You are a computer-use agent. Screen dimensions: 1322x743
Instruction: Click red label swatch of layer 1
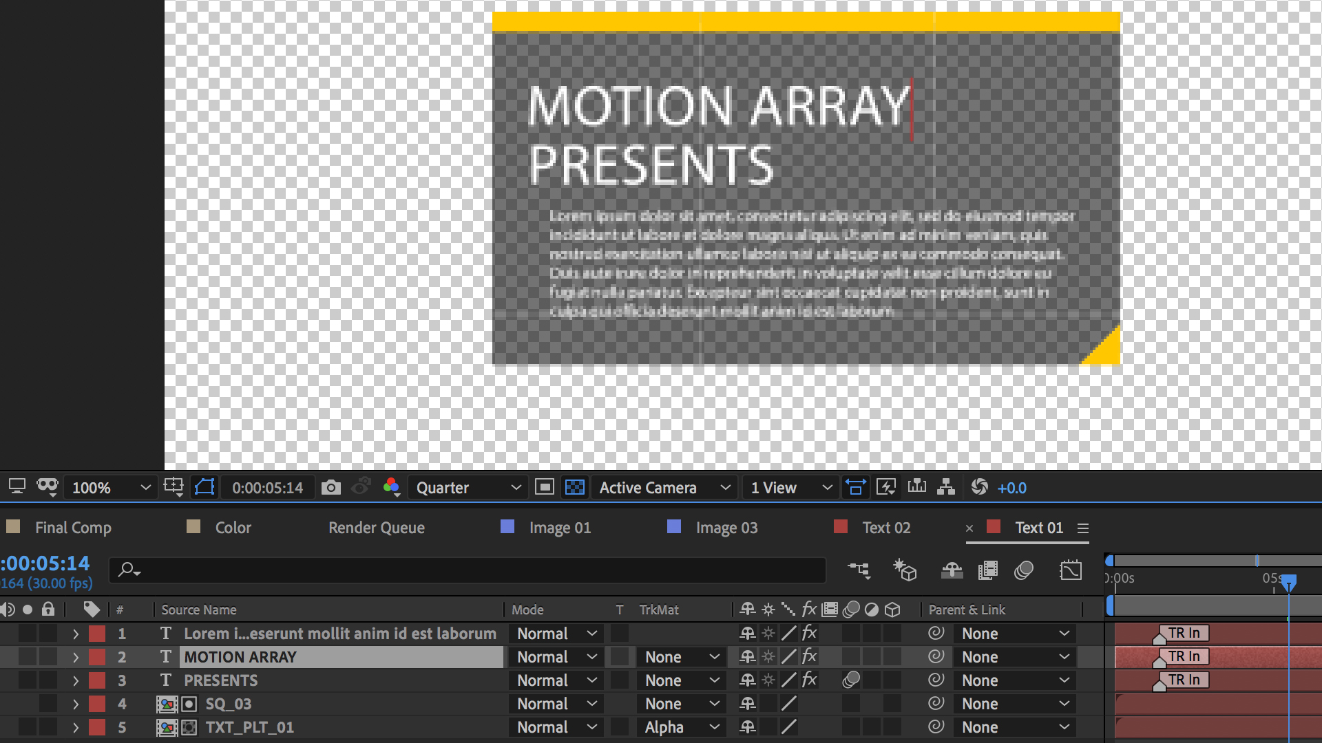tap(97, 634)
